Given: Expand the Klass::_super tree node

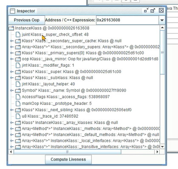Looking at the screenshot, I should (x=12, y=72).
